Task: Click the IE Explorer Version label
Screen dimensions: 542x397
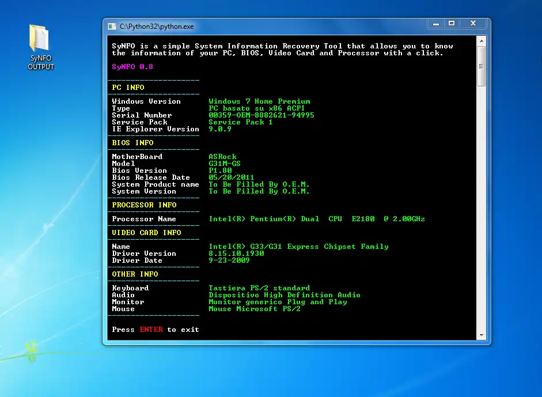Action: click(156, 129)
